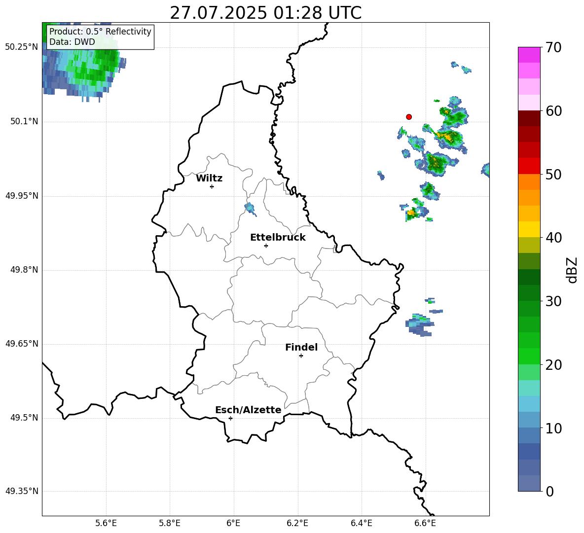Click the Product: 0.5° Reflectivity text
Image resolution: width=584 pixels, height=533 pixels.
[100, 32]
